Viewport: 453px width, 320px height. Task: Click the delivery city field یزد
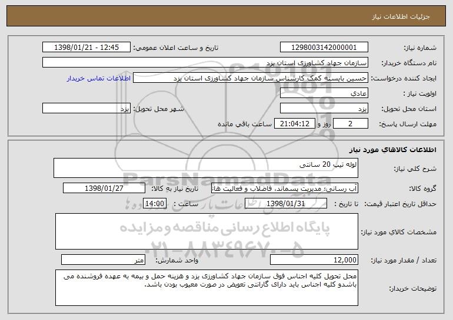(x=86, y=109)
